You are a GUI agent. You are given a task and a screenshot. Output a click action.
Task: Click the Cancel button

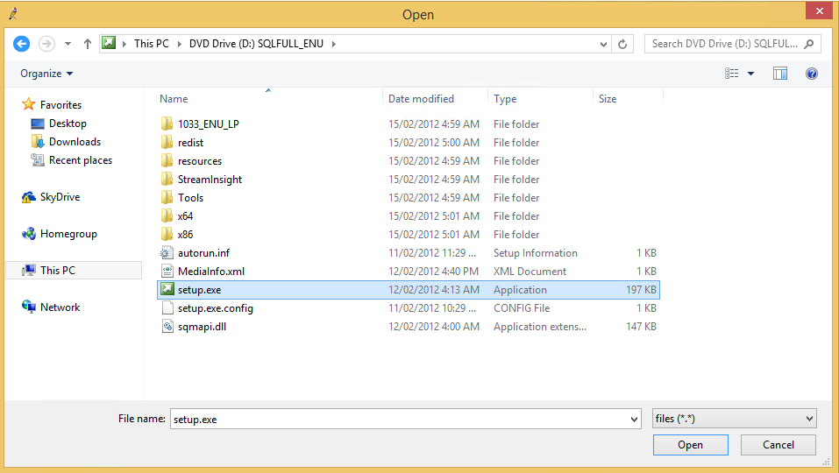tap(778, 445)
